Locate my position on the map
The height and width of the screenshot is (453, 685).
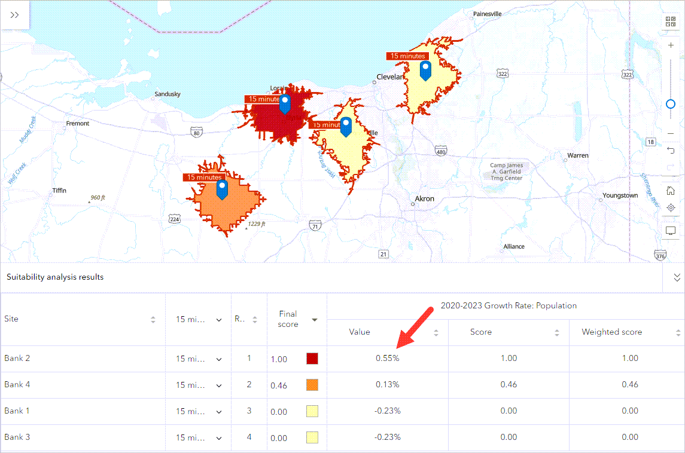click(671, 208)
